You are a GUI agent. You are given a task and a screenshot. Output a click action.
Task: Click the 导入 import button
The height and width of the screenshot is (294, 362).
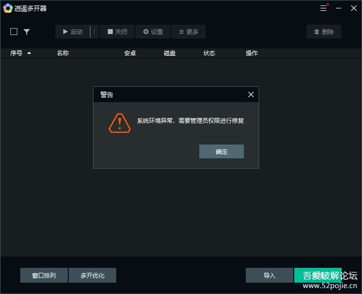click(x=270, y=275)
